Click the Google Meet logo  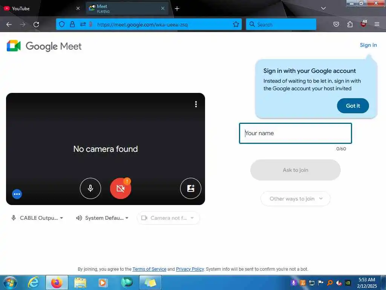tap(44, 46)
